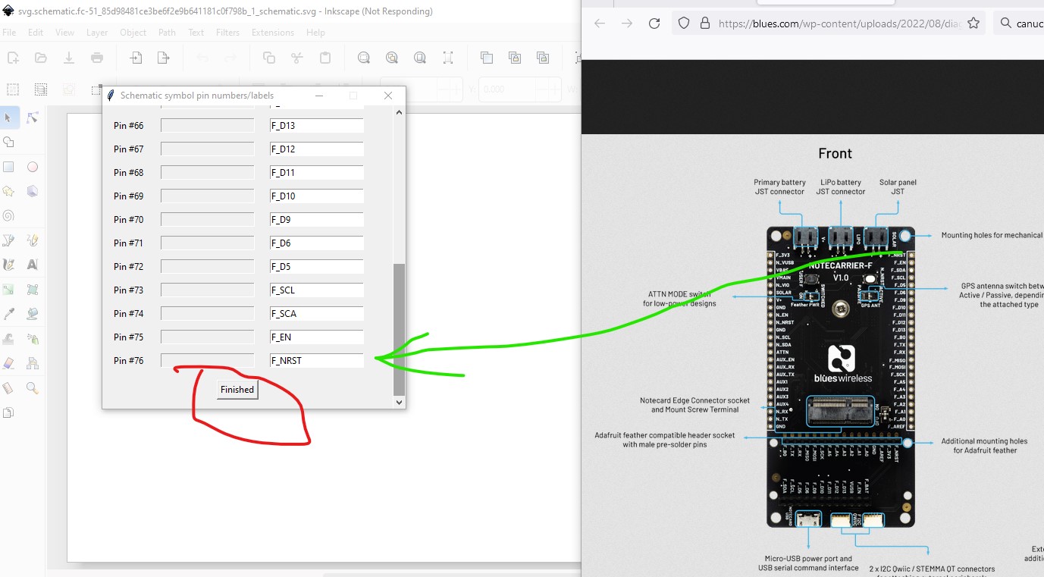Screen dimensions: 1044x577
Task: Select the 3D Box tool
Action: (x=32, y=191)
